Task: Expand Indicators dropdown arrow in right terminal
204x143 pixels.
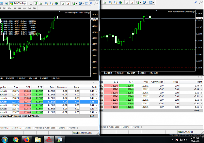Action: 140,3
